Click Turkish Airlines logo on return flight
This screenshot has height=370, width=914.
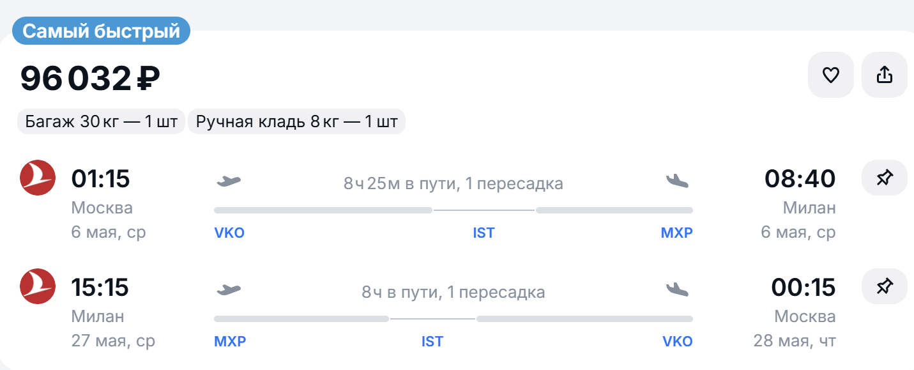pos(38,286)
